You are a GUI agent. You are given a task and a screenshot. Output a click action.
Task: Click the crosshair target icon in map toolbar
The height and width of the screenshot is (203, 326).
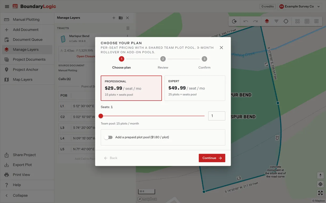click(x=286, y=21)
